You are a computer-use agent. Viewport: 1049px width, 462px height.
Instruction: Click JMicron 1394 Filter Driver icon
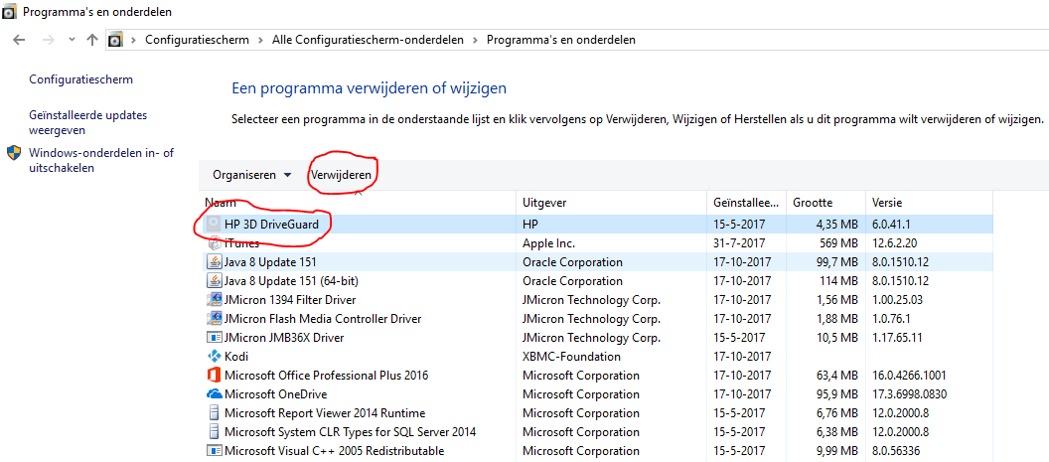(x=215, y=299)
